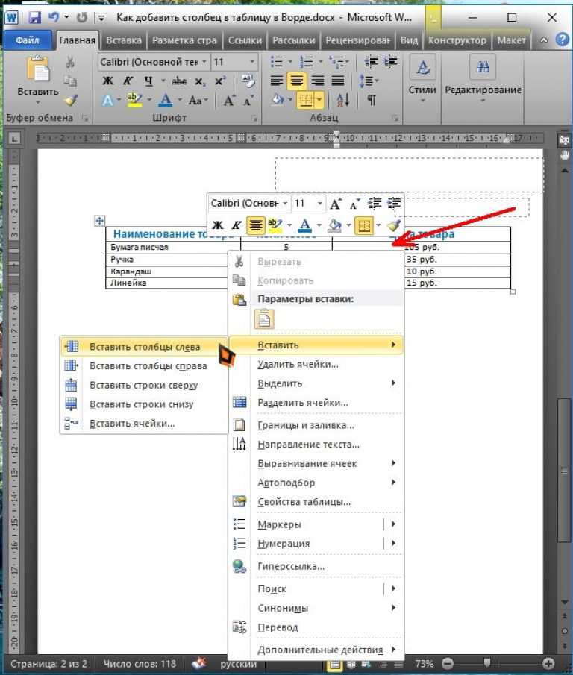Click the Undo arrow in title bar
The height and width of the screenshot is (675, 573).
tap(54, 18)
